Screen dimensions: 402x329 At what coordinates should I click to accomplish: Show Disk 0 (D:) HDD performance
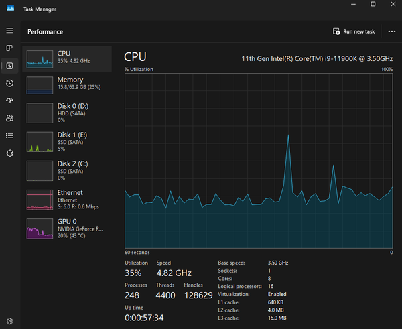point(67,113)
